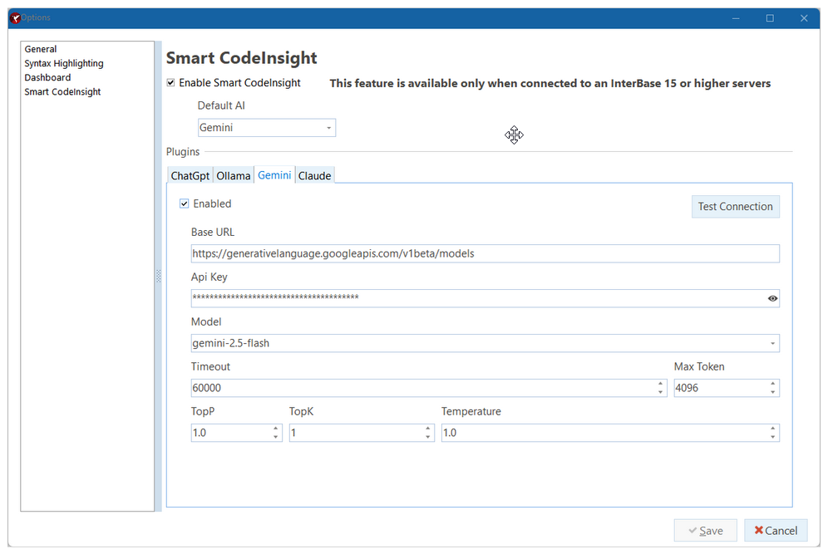
Task: Increase TopK with the up arrow
Action: 428,429
